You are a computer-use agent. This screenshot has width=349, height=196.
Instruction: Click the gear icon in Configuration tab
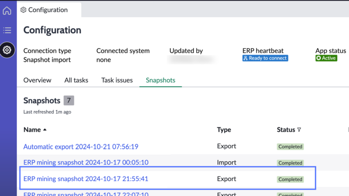pos(24,10)
